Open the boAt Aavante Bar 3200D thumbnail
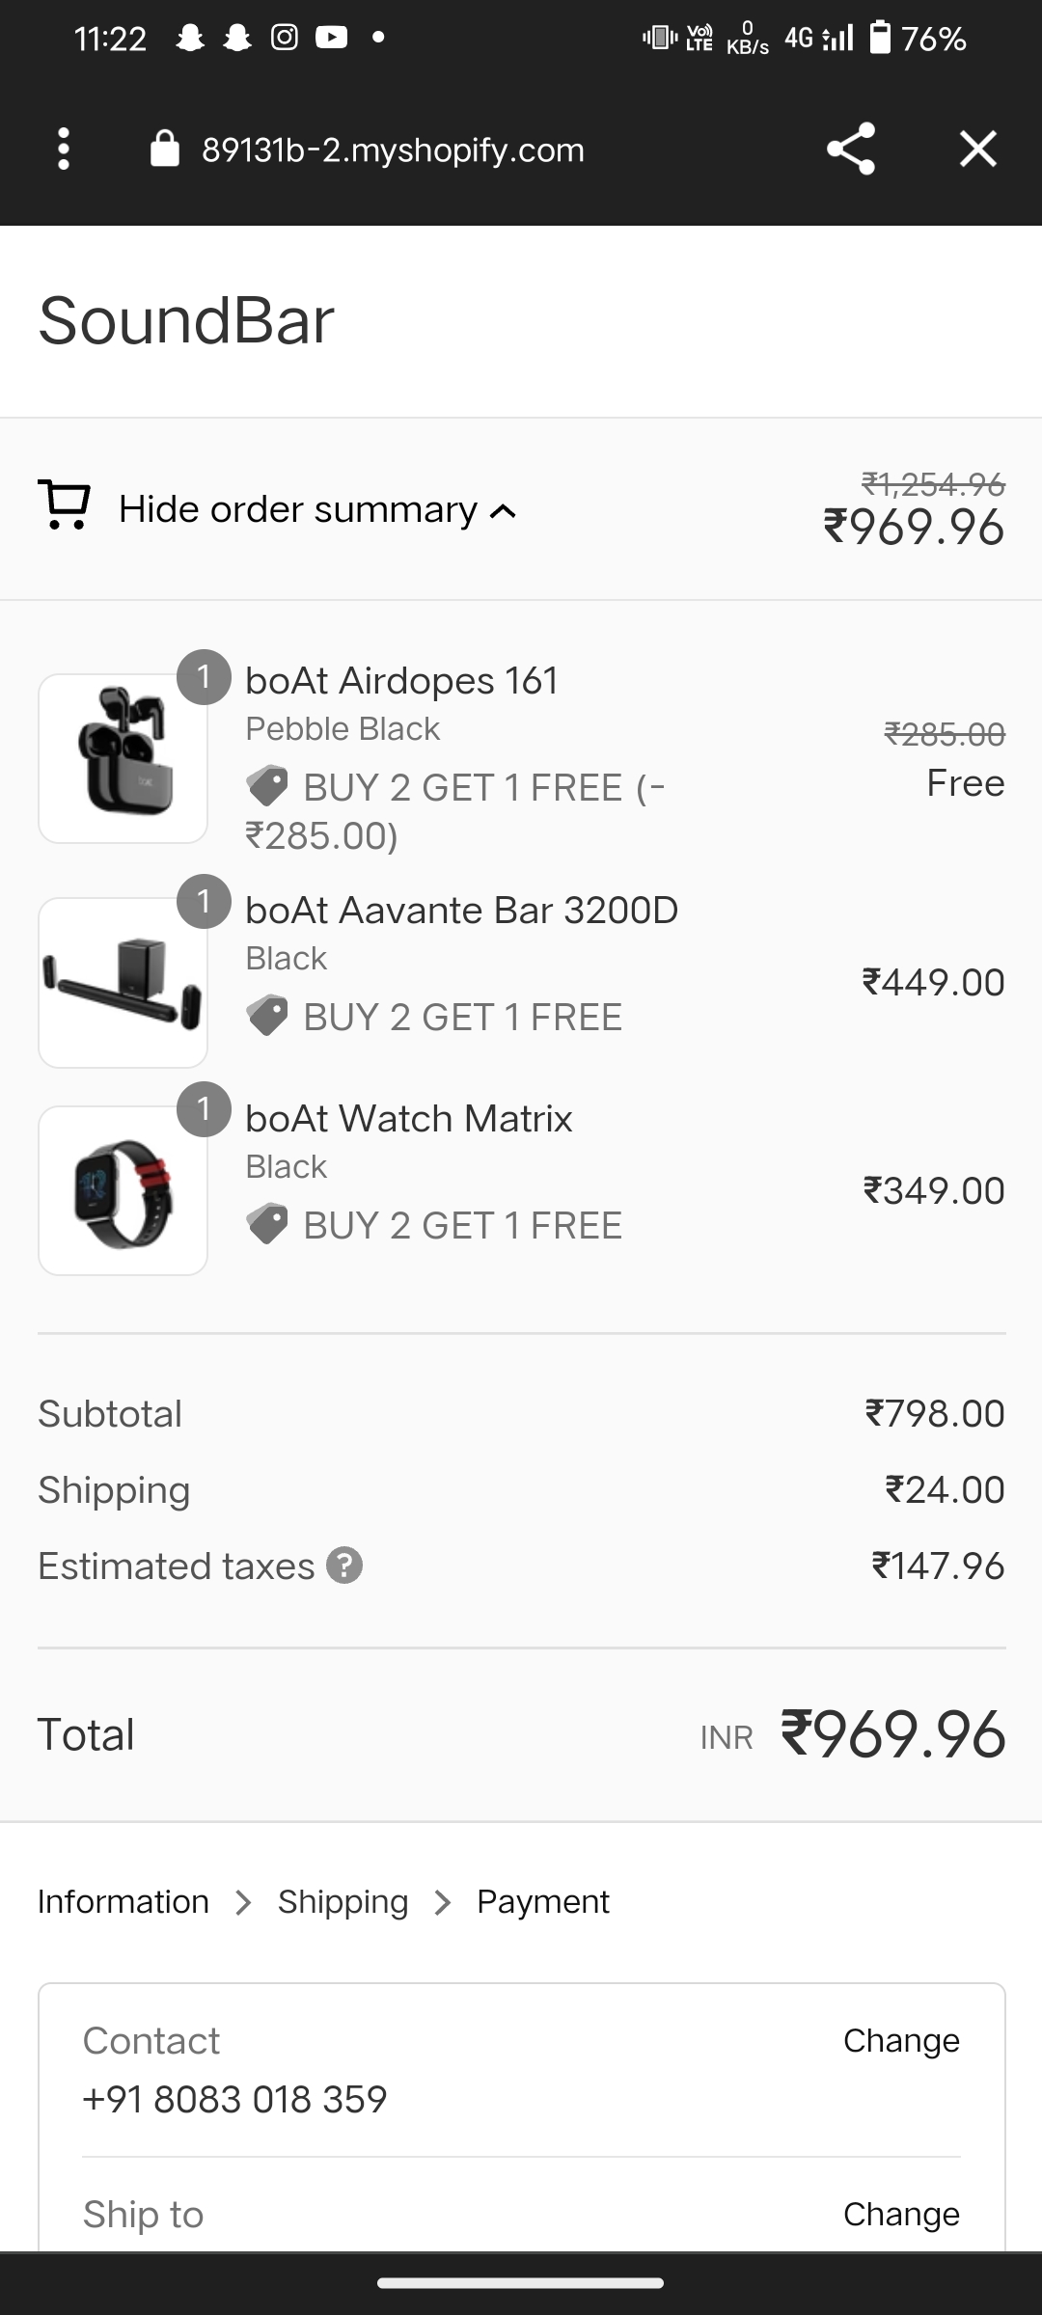The image size is (1042, 2315). 123,982
